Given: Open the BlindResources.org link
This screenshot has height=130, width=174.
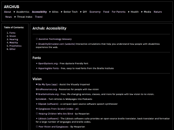Looking at the screenshot, I should pos(46,89).
